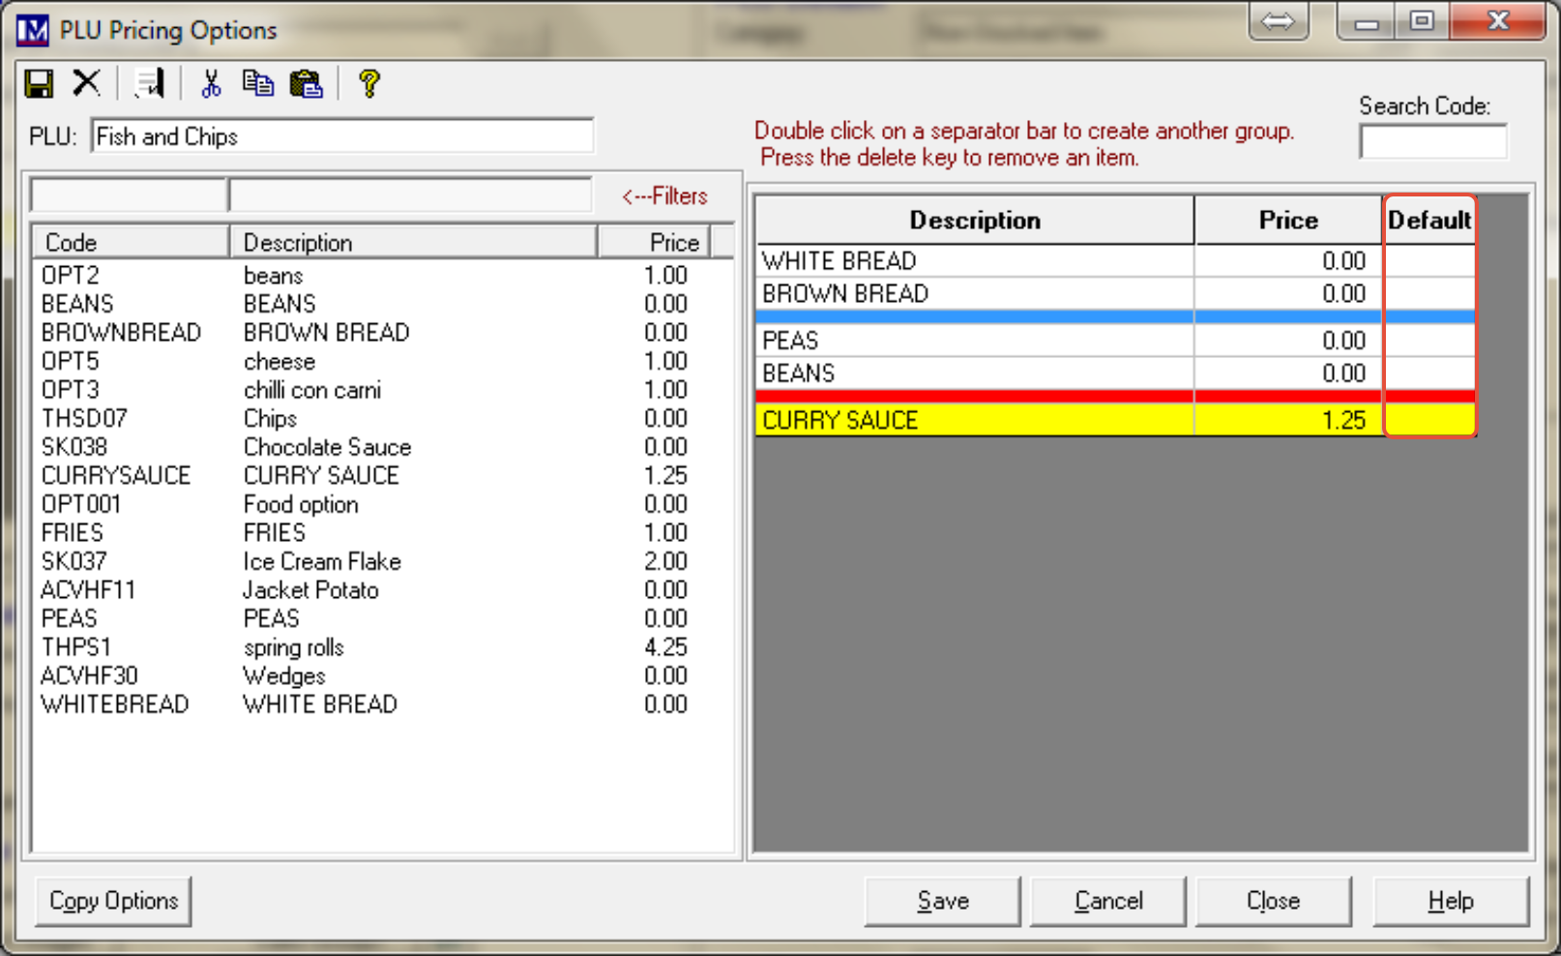Click the Help button
The image size is (1561, 956).
1451,901
